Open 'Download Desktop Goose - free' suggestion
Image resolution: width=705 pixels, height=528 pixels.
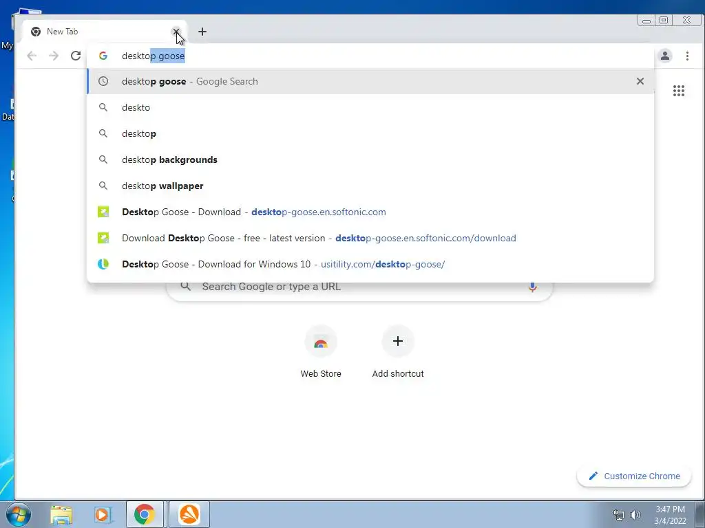click(x=370, y=238)
